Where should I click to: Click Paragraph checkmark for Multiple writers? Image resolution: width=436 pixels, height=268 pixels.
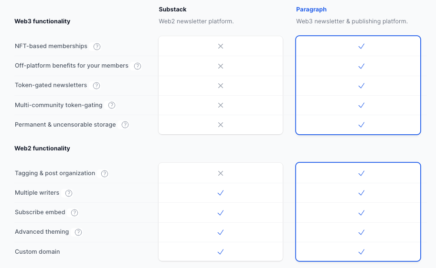[x=362, y=193]
